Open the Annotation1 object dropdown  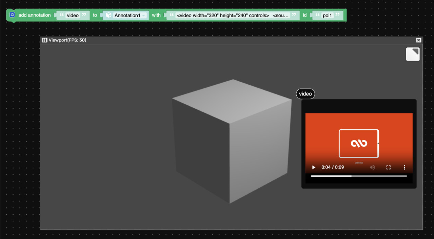pyautogui.click(x=130, y=15)
